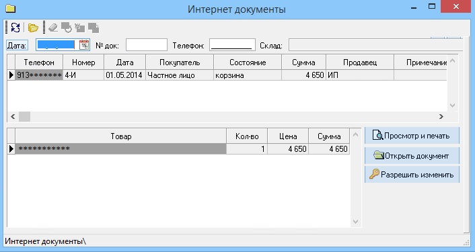Click the Сумма header in items grid
475x252 pixels.
(329, 136)
